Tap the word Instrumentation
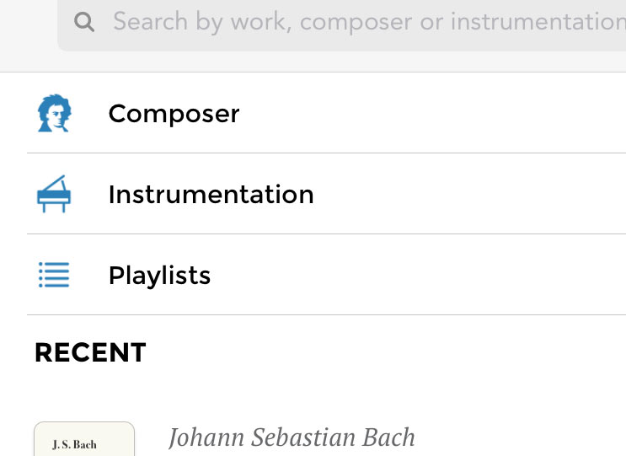Screen dimensions: 626x456 tap(211, 194)
